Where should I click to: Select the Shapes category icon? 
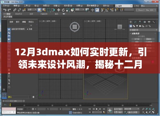click(134, 26)
